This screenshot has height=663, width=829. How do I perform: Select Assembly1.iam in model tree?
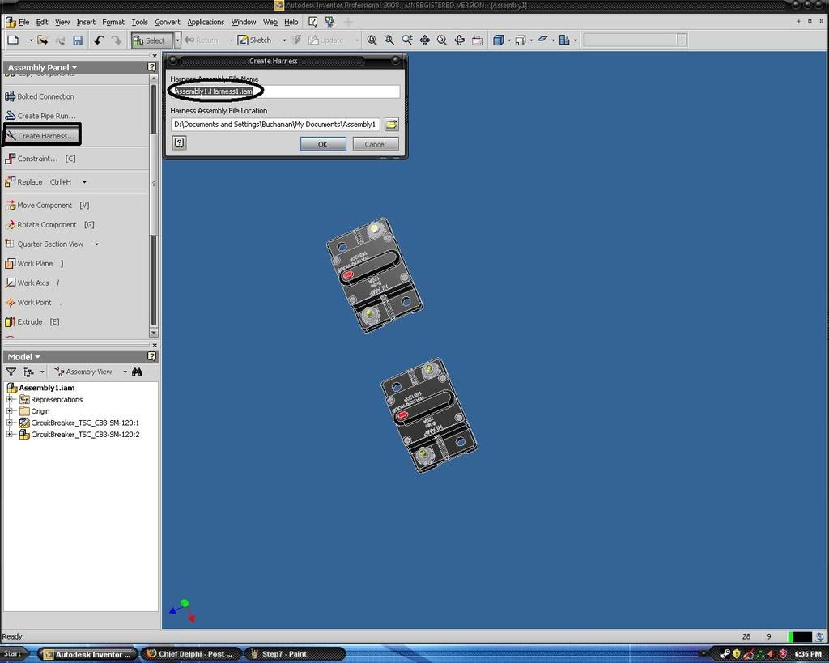click(46, 388)
